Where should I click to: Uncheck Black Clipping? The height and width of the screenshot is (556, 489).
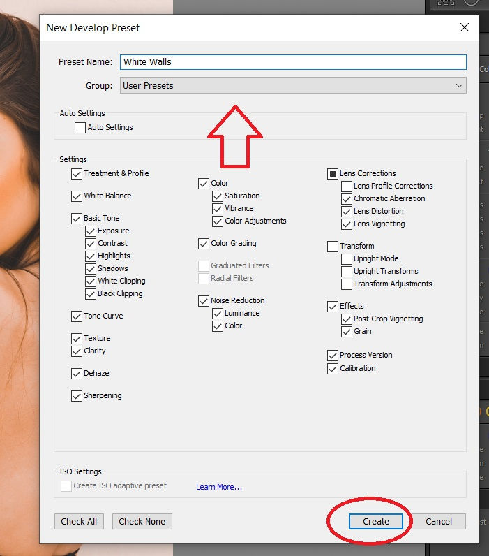(91, 294)
